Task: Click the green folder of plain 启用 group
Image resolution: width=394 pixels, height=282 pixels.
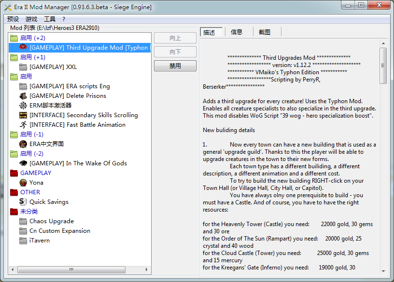Action: click(x=14, y=77)
